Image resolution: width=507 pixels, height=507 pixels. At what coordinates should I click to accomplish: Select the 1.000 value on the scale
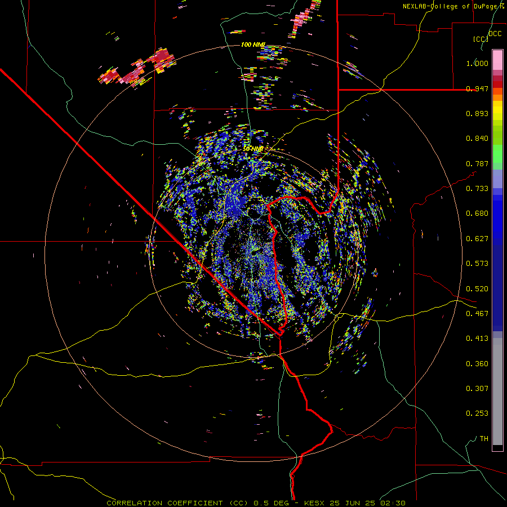coord(477,63)
